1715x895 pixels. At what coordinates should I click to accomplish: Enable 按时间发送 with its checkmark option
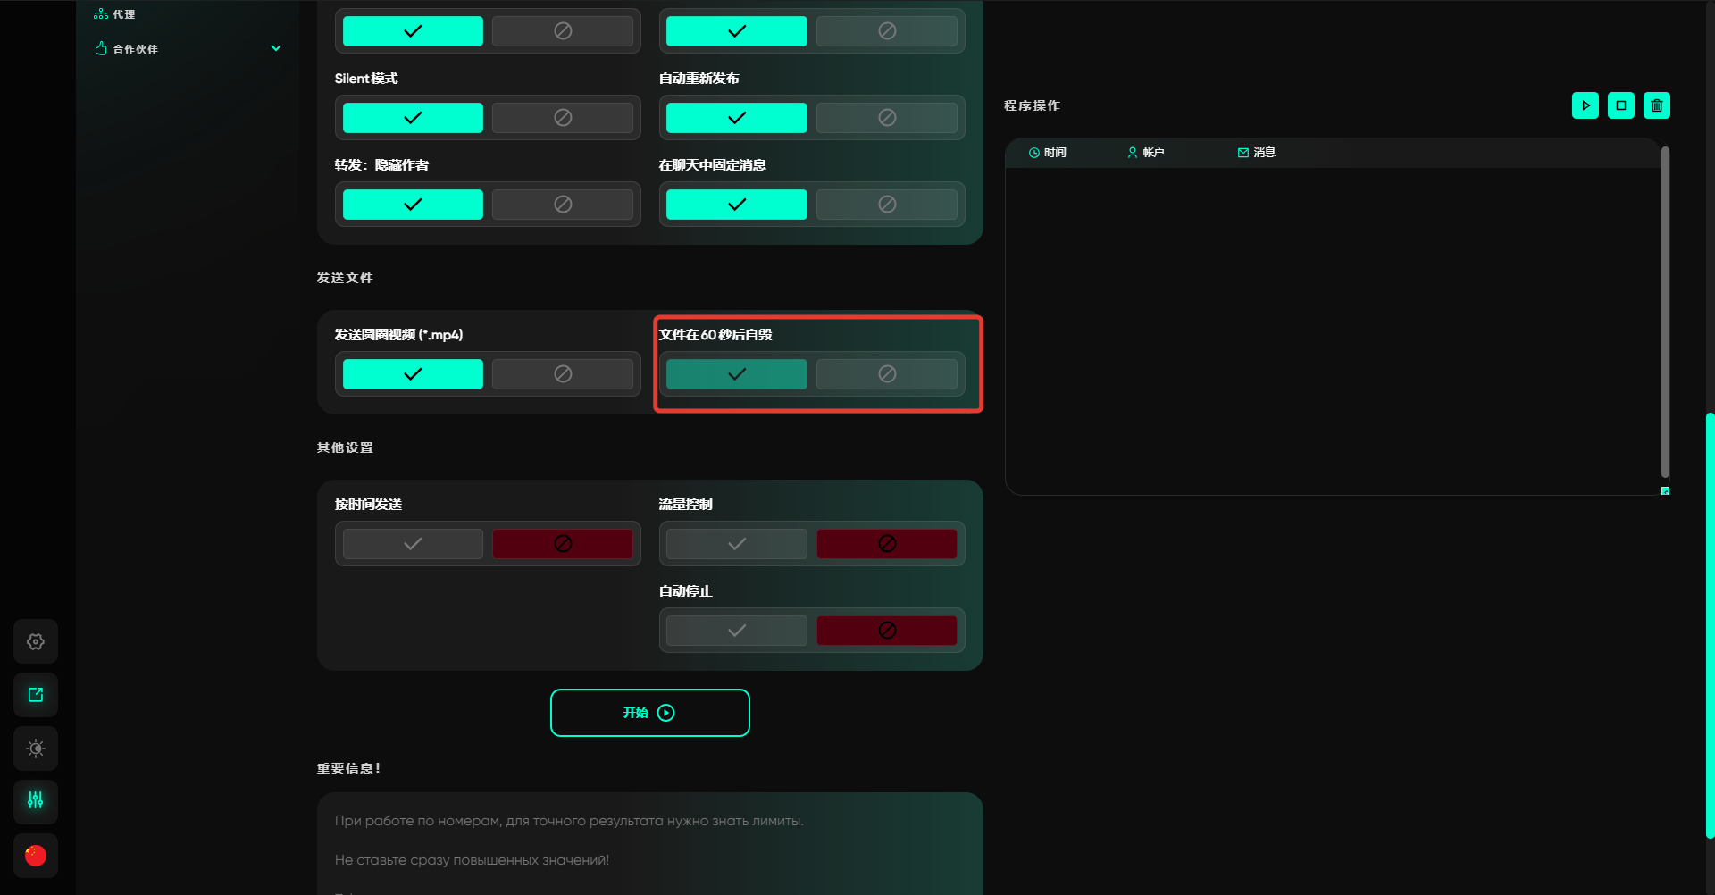point(413,544)
